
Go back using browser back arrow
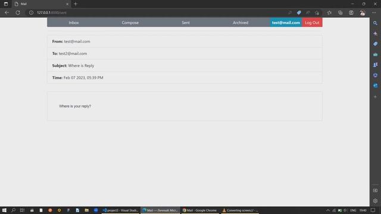(7, 12)
